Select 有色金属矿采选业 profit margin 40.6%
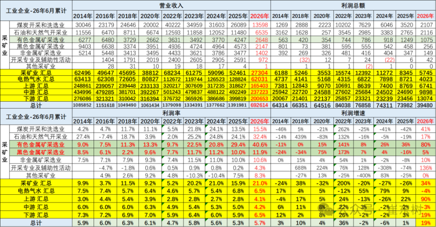Image resolution: width=436 pixels, height=227 pixels. 260,144
